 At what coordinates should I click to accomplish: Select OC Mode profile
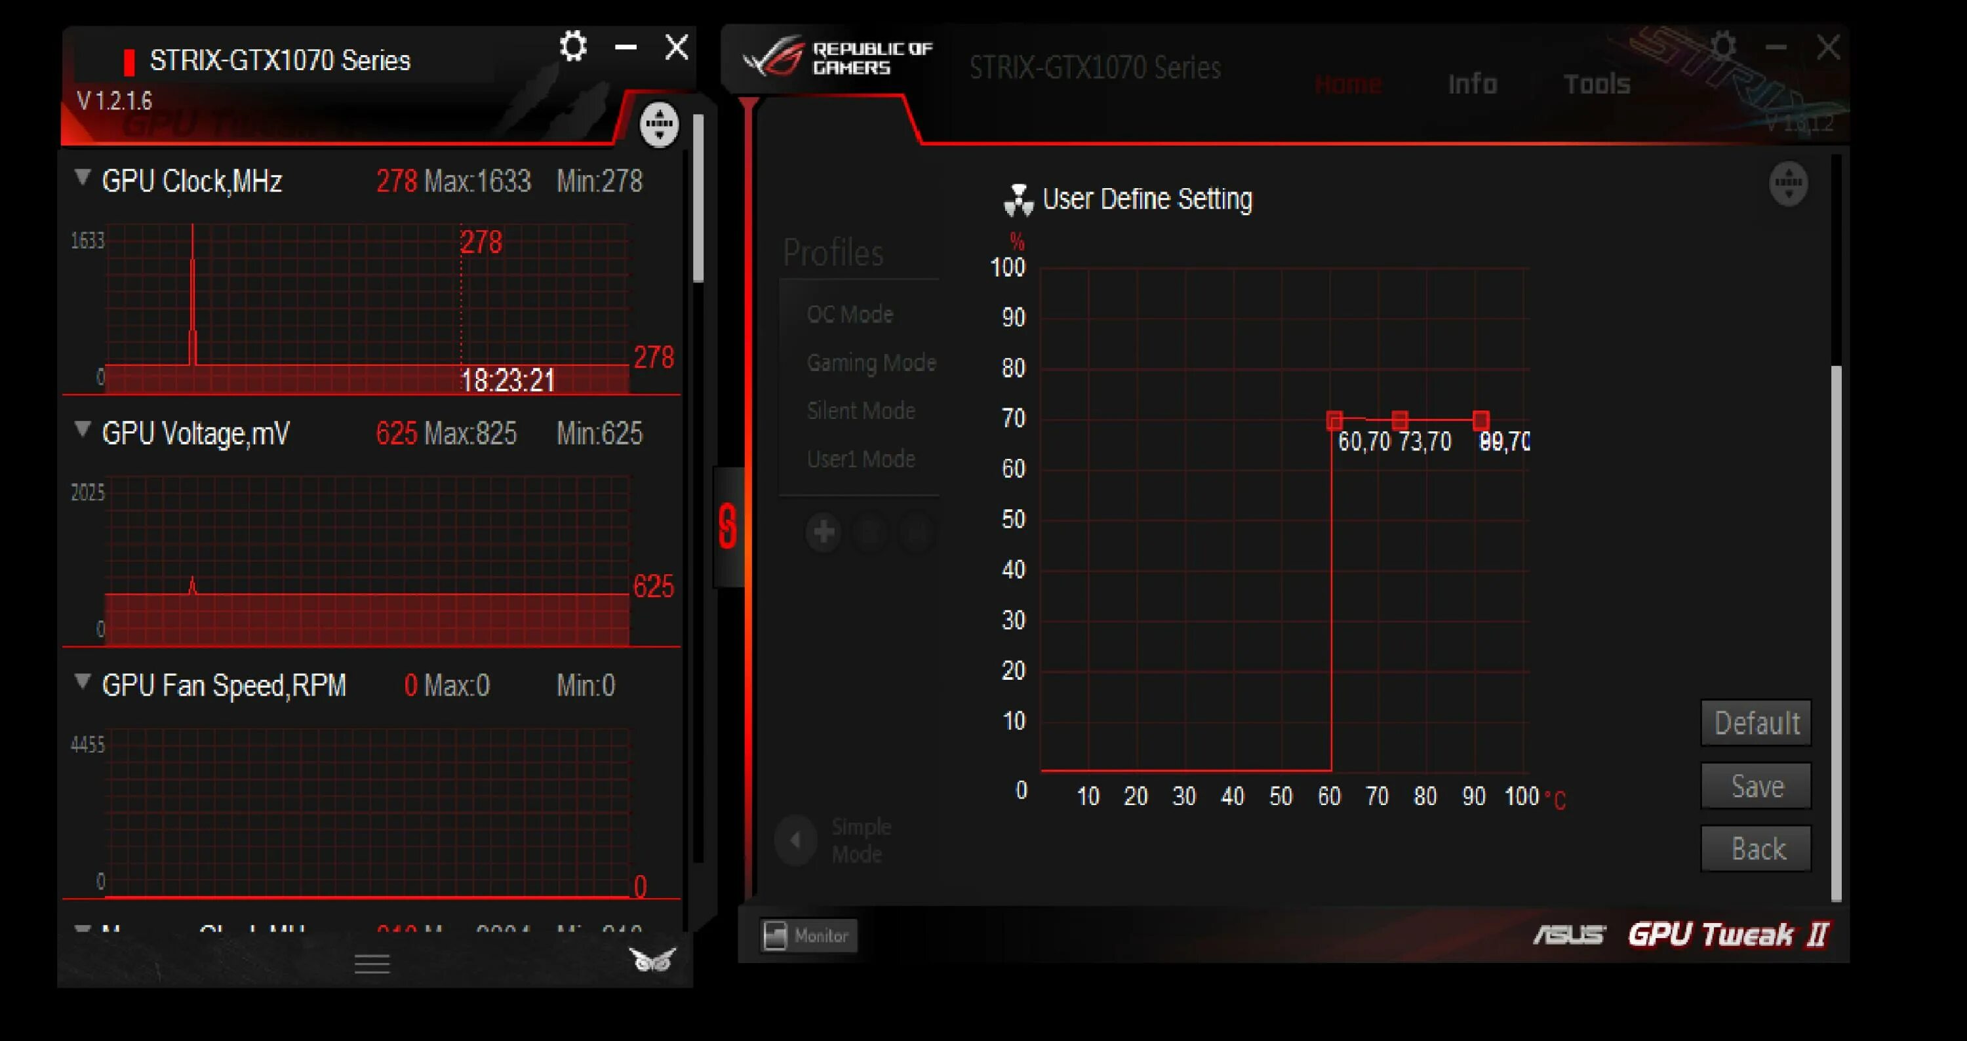tap(849, 315)
